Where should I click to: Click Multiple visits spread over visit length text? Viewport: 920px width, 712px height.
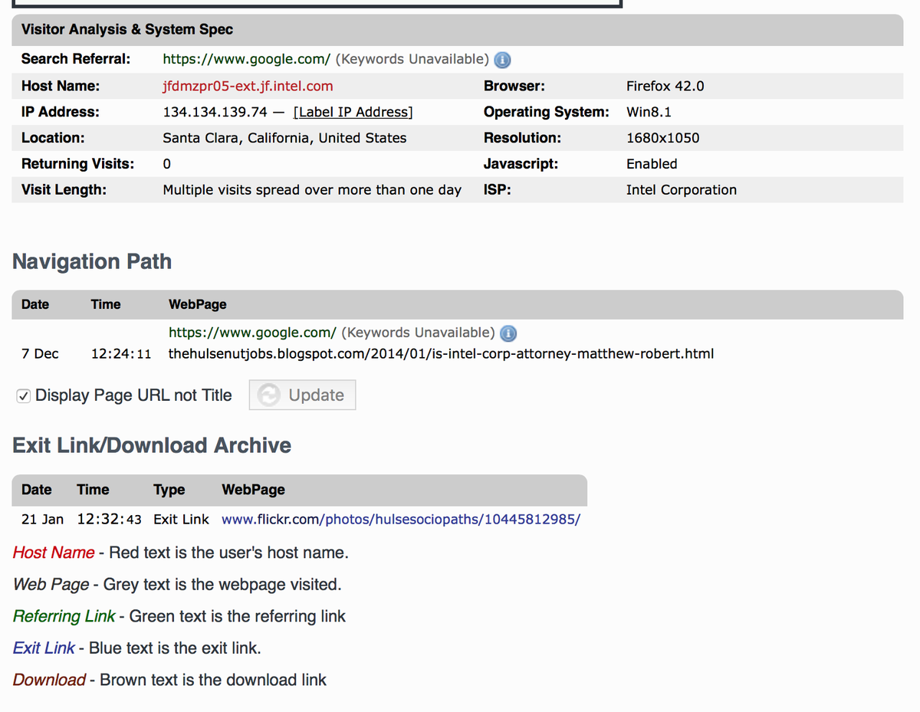tap(312, 190)
